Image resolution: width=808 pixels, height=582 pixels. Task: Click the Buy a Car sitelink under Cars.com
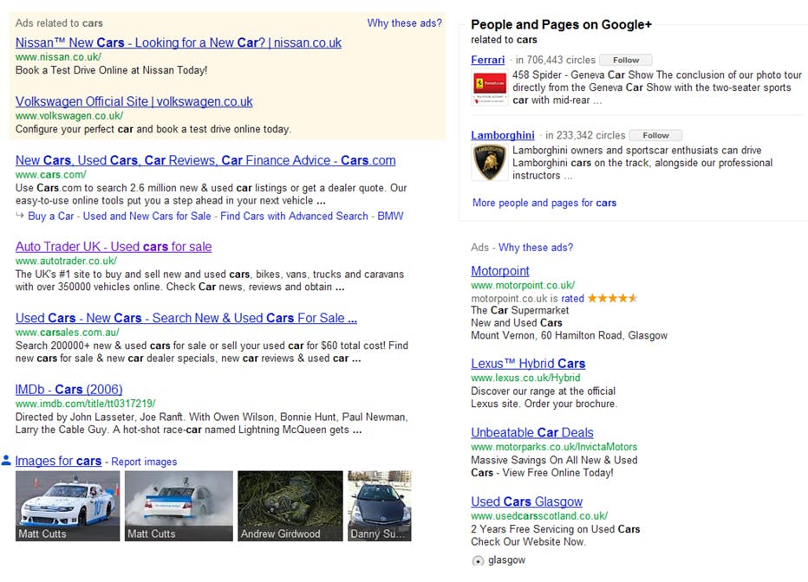click(51, 217)
